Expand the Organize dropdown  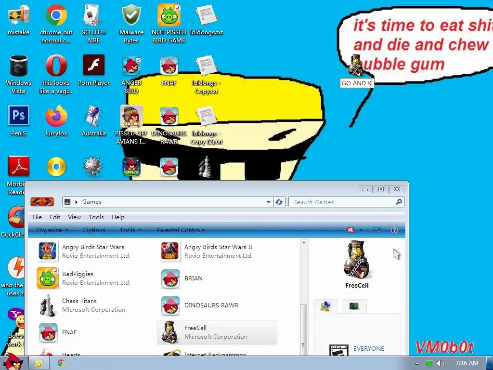tap(52, 230)
